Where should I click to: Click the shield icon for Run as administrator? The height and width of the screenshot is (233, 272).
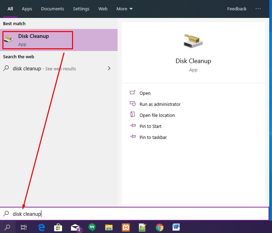[133, 104]
